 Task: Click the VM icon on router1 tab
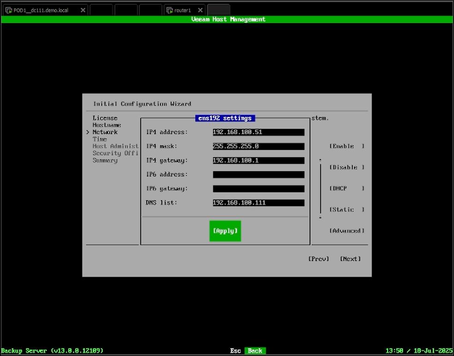pos(169,10)
